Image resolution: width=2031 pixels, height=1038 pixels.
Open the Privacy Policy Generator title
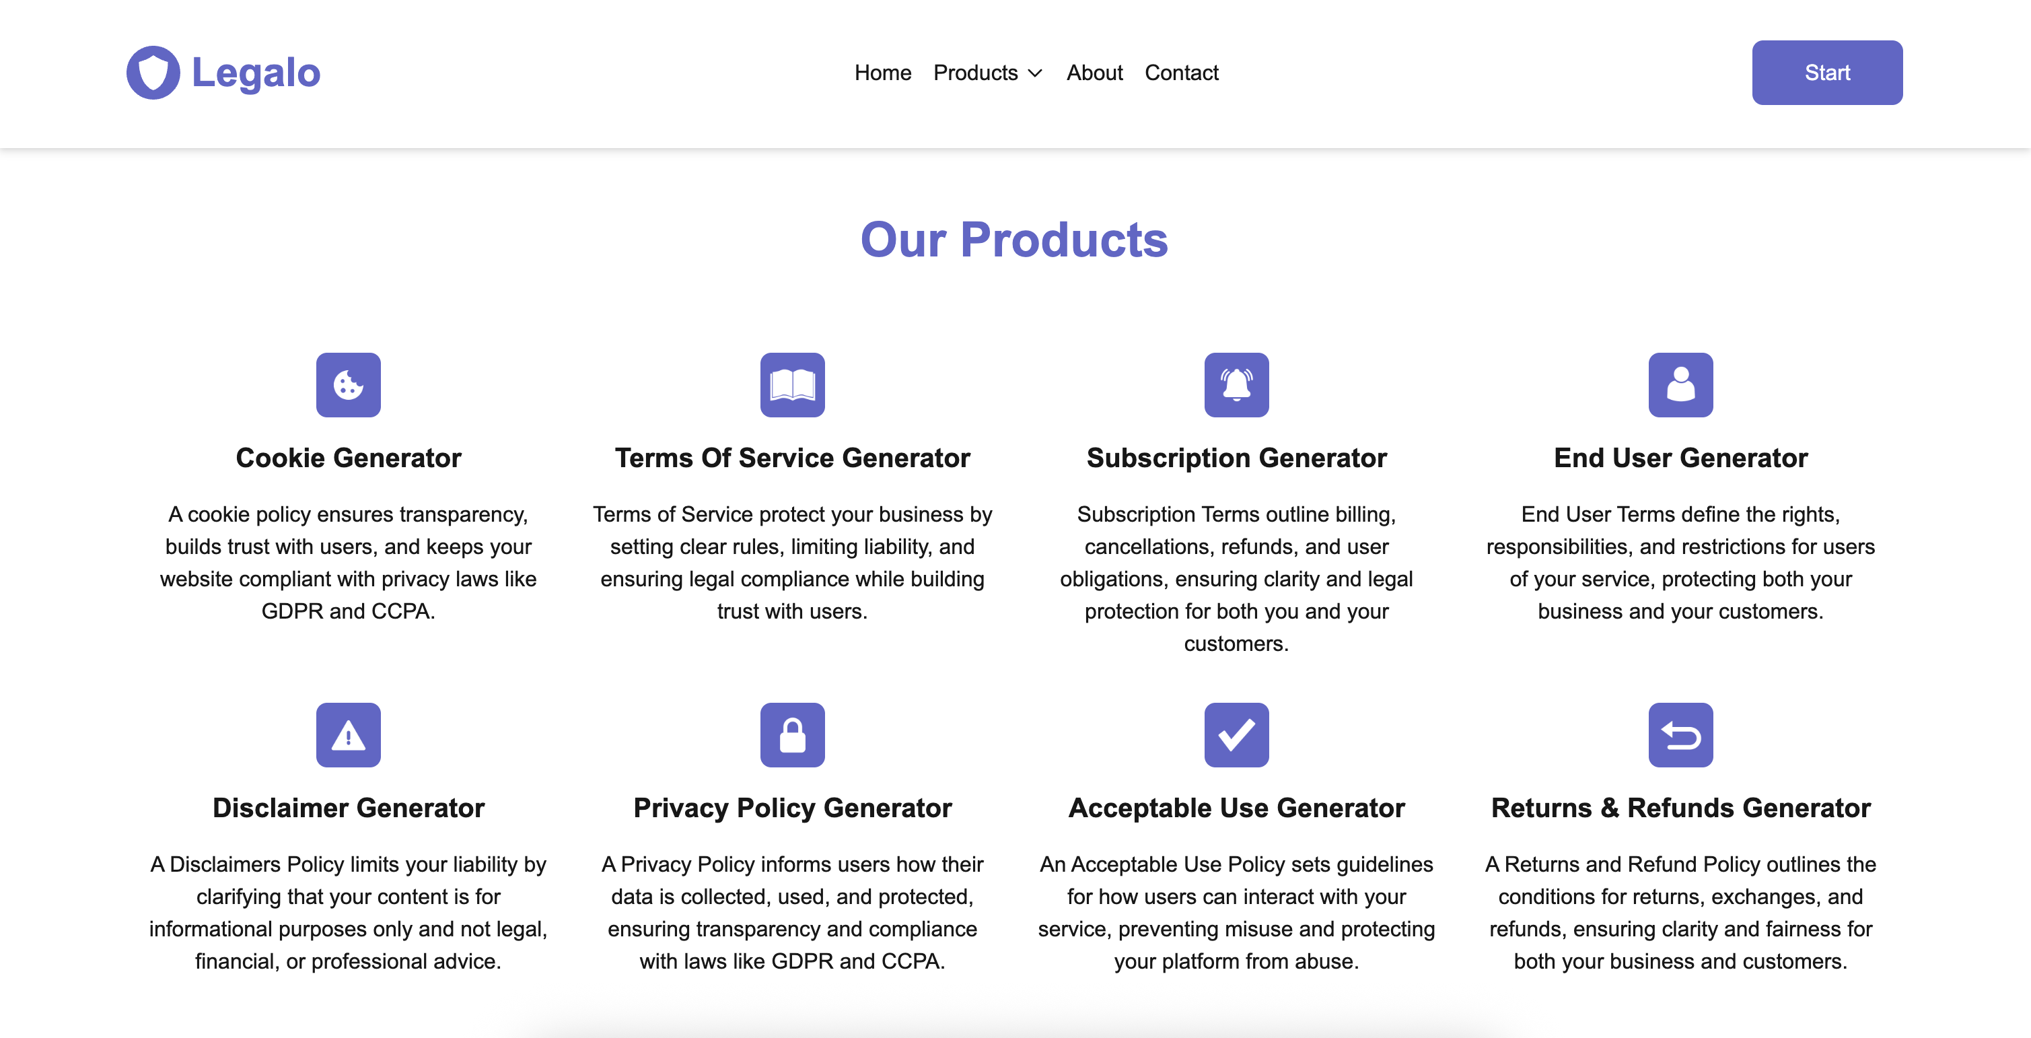pyautogui.click(x=792, y=808)
